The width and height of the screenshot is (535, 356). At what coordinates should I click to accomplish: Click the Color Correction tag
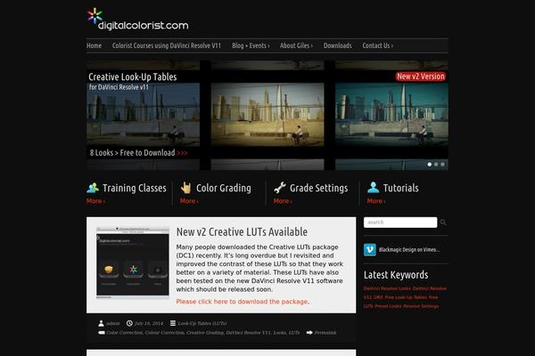(124, 333)
